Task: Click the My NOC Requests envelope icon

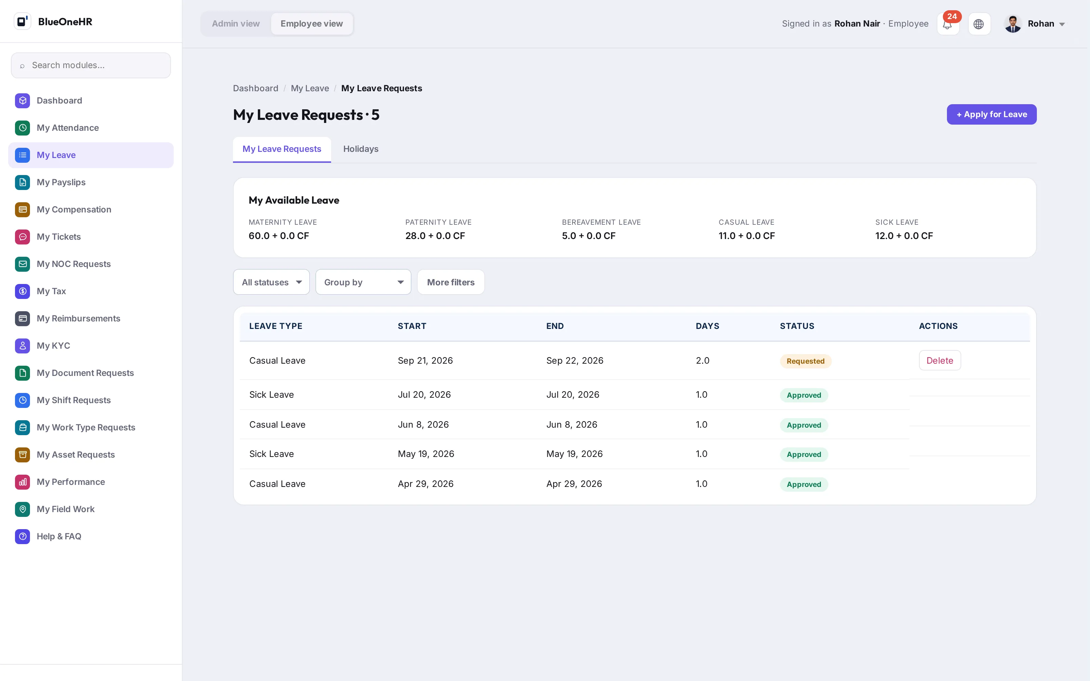Action: coord(22,264)
